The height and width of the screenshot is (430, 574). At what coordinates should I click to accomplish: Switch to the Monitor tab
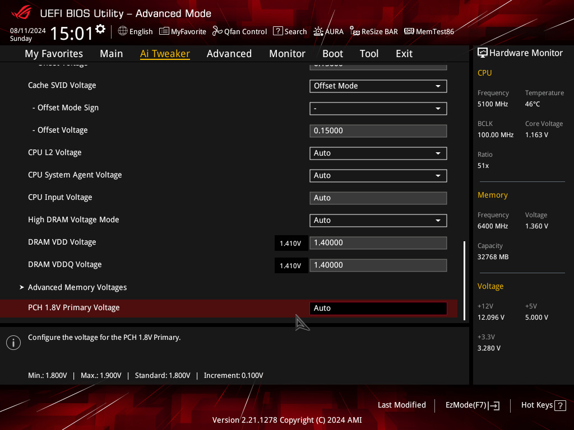(288, 54)
